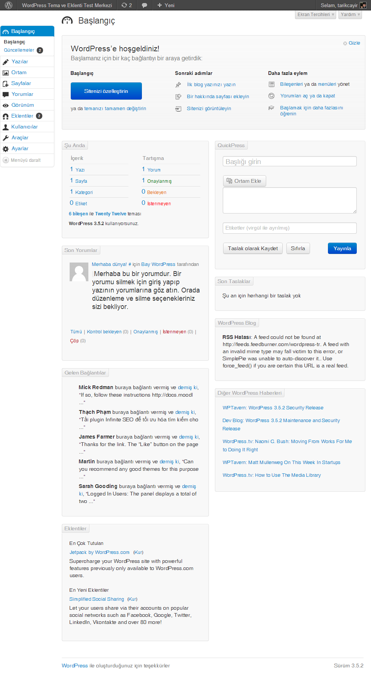Click Merhaba dünya! post link in comment
The height and width of the screenshot is (673, 371).
tap(109, 264)
